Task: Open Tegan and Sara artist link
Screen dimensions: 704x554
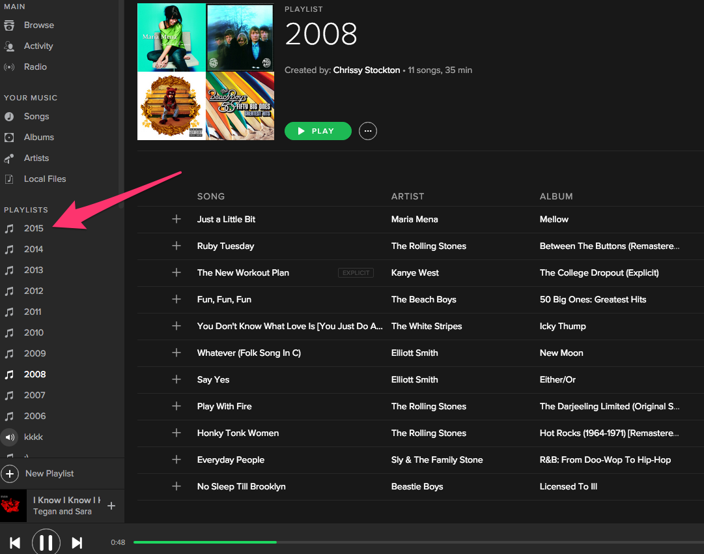Action: (63, 512)
